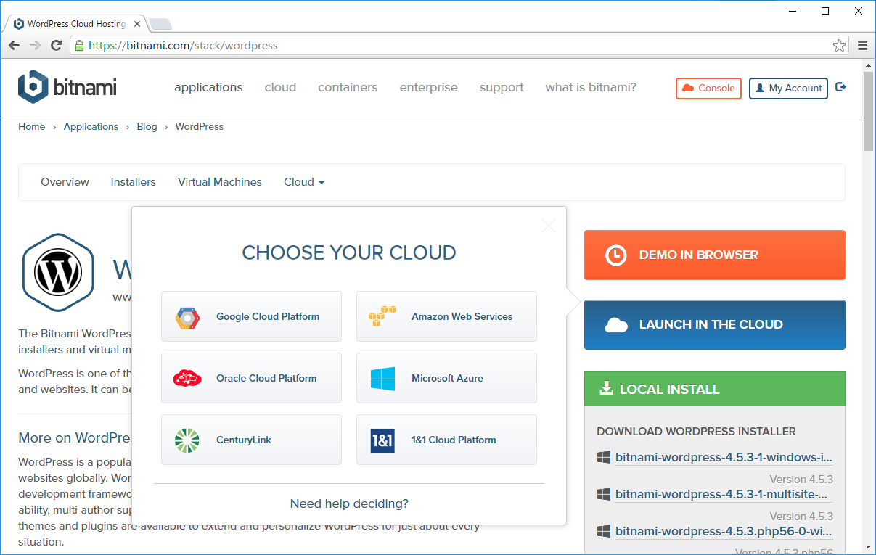Choose Oracle Cloud Platform card

click(x=251, y=378)
